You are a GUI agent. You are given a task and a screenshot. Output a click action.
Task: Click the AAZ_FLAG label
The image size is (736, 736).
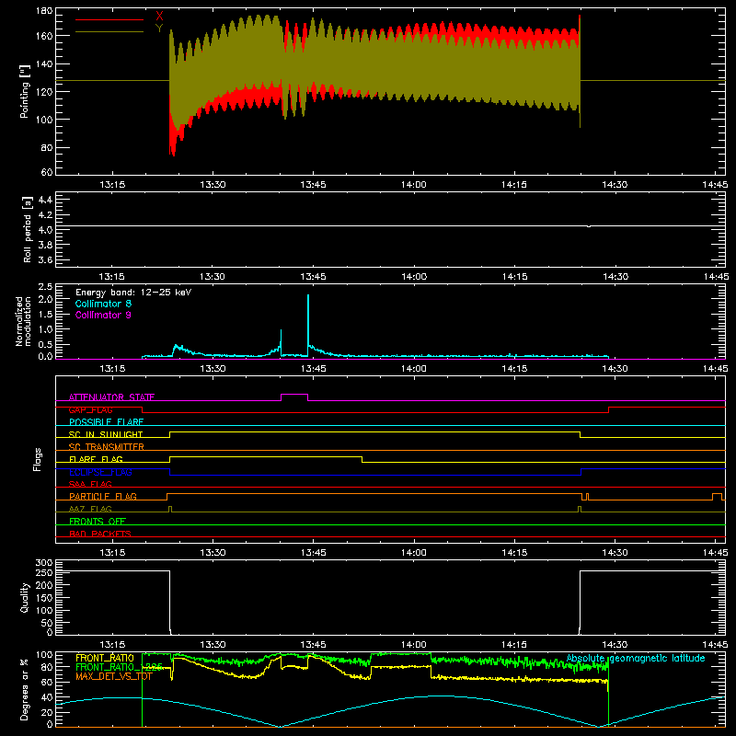coord(90,509)
